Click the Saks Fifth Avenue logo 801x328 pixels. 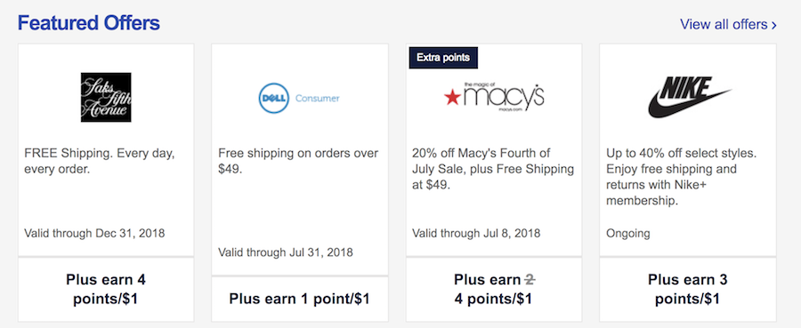pos(106,97)
